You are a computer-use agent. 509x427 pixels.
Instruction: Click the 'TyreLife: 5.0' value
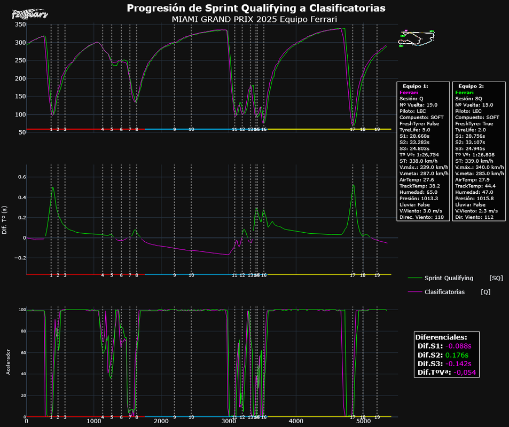pos(414,130)
